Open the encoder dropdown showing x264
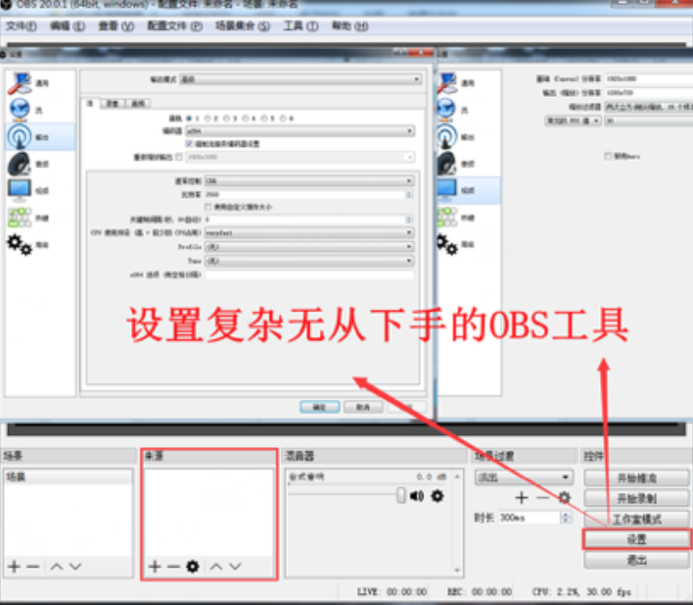The width and height of the screenshot is (693, 605). coord(301,131)
